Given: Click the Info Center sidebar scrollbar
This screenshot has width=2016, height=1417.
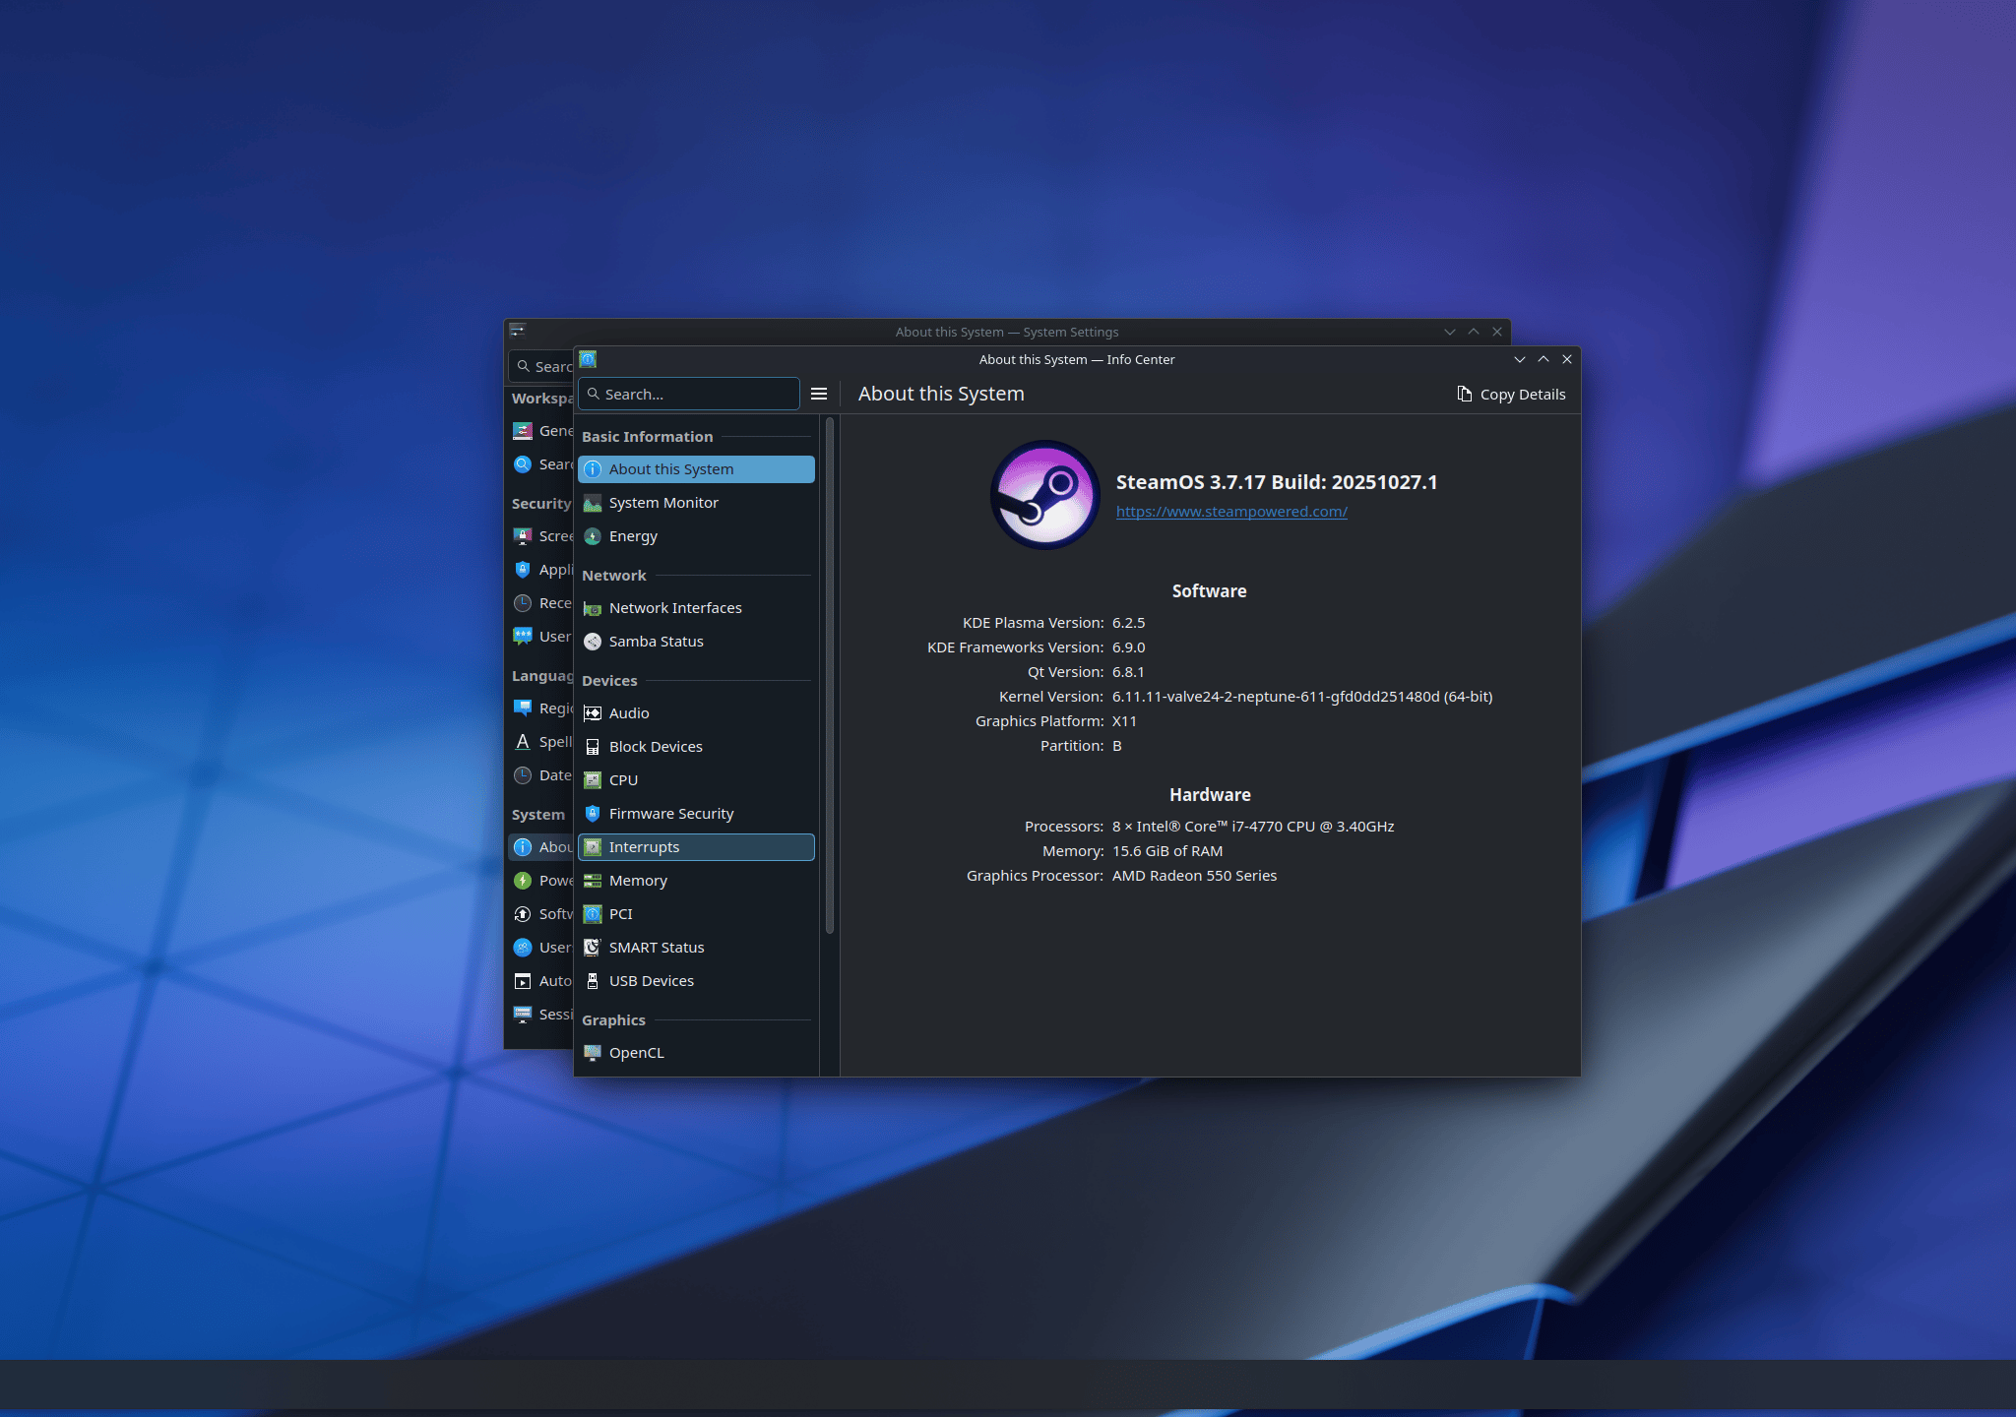Looking at the screenshot, I should tap(830, 675).
